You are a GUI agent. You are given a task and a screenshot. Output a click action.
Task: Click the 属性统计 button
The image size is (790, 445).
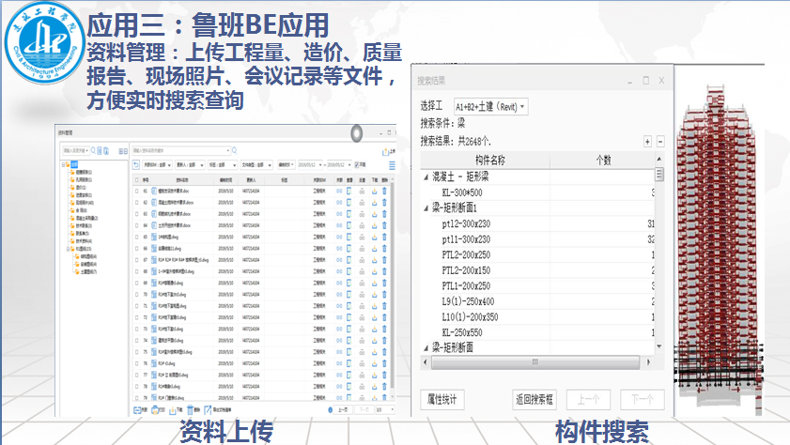[441, 400]
